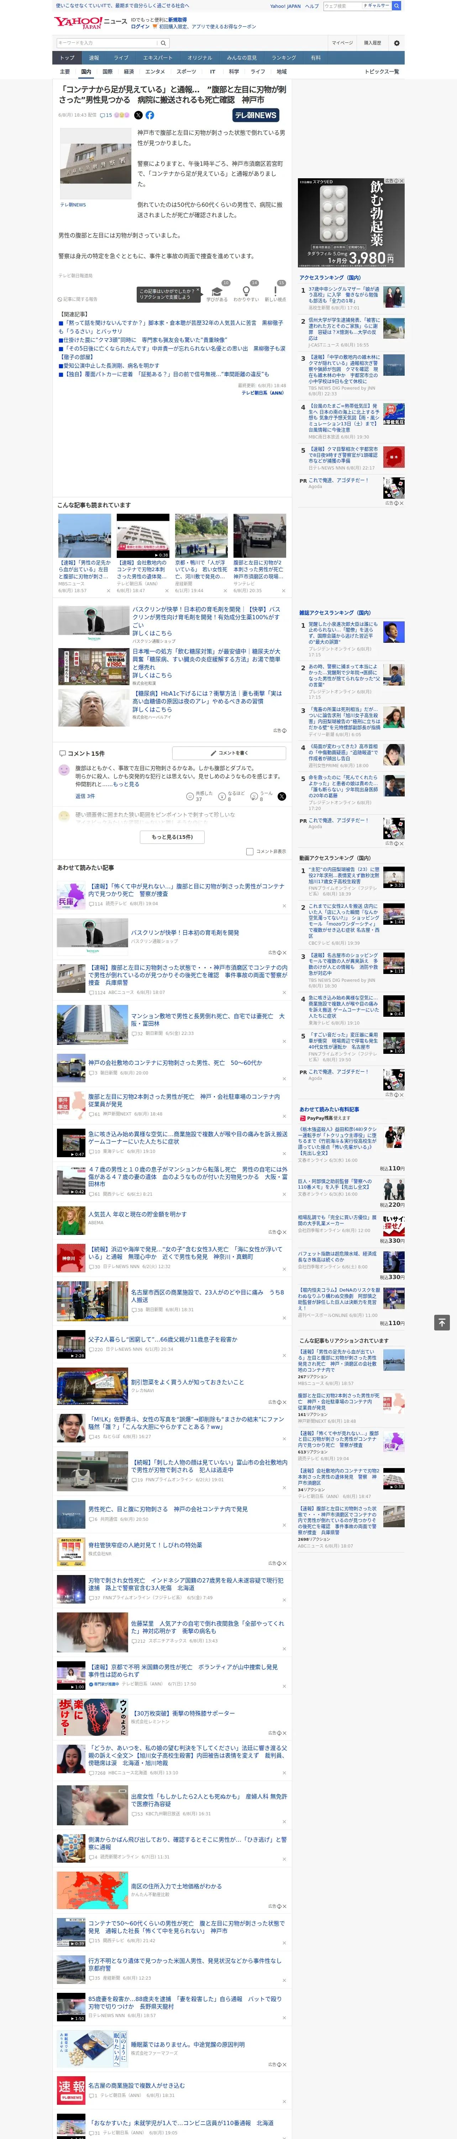The width and height of the screenshot is (457, 2139).
Task: Open the みんなの意見 tab
Action: [241, 57]
